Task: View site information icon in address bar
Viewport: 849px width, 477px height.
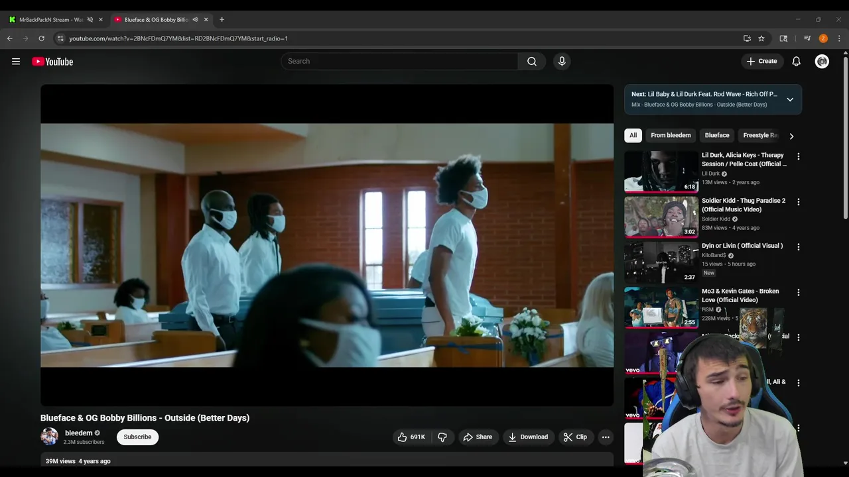Action: (x=60, y=38)
